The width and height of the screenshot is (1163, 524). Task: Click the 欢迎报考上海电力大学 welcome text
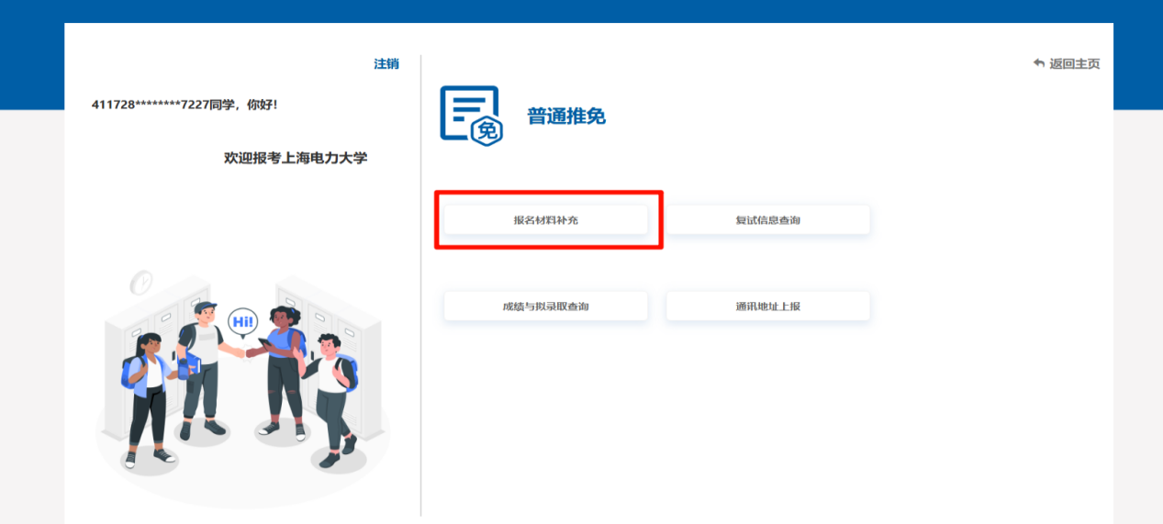point(296,158)
